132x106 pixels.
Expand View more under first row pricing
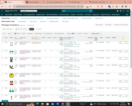pyautogui.click(x=67, y=49)
